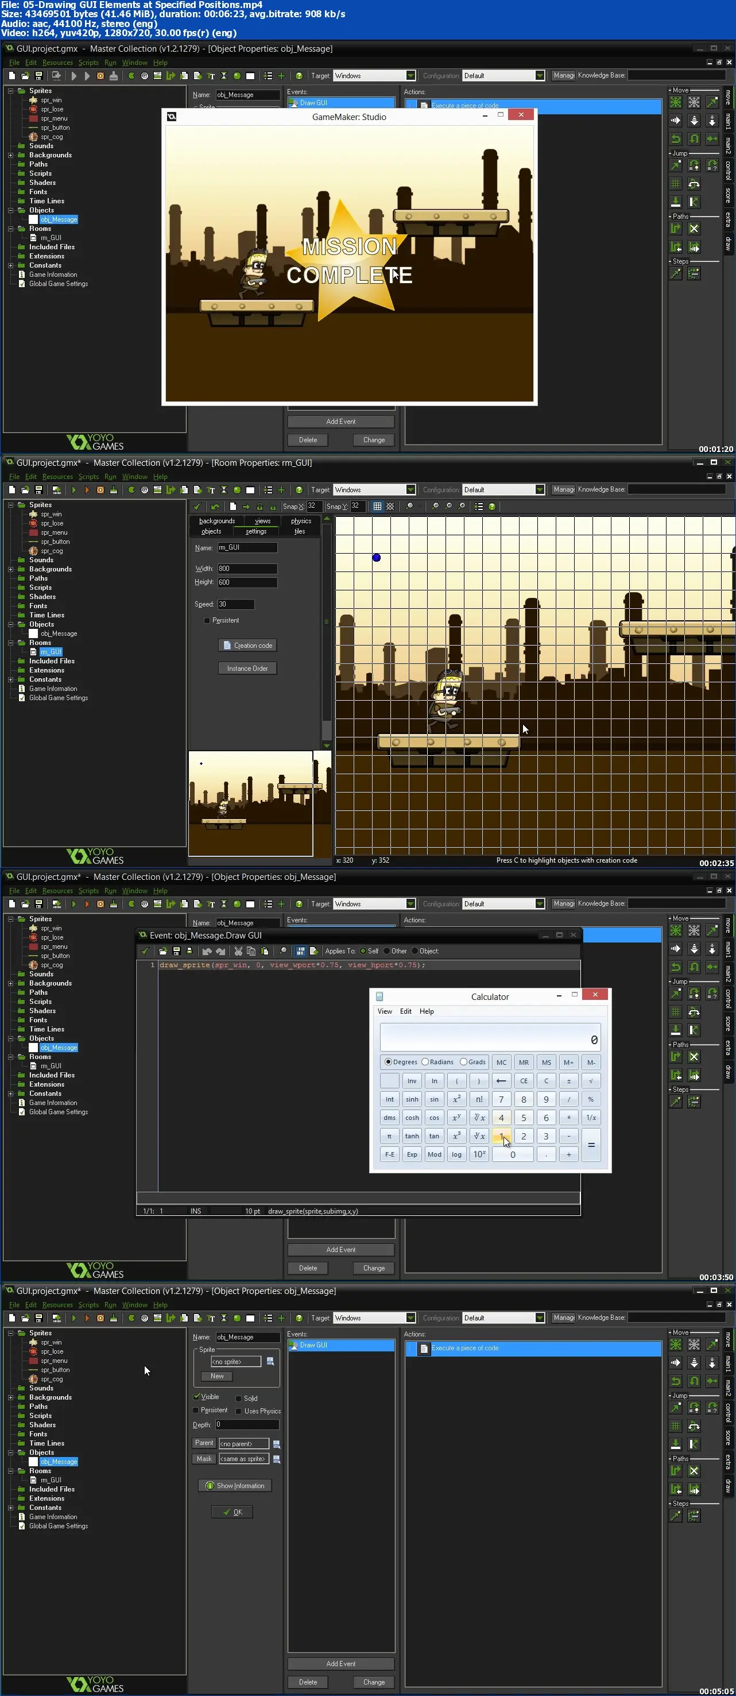Image resolution: width=736 pixels, height=1696 pixels.
Task: Enable the Solid checkbox
Action: 238,1398
